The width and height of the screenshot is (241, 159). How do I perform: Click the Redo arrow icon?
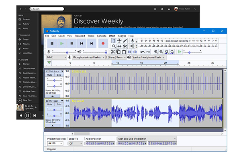tap(148, 52)
